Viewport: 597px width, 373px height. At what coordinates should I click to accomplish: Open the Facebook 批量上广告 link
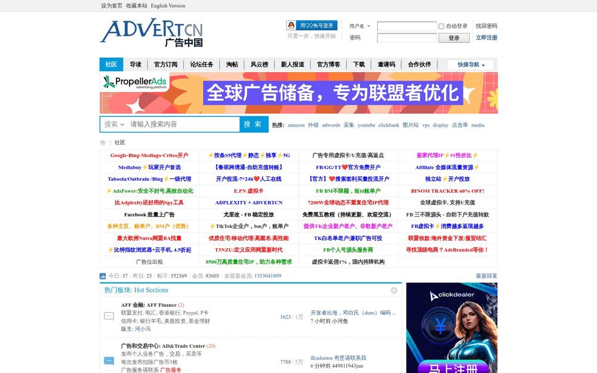pos(149,214)
